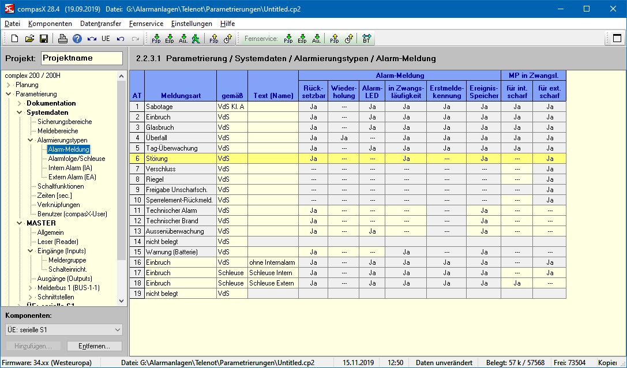Click the Projektname input field
This screenshot has height=368, width=627.
pyautogui.click(x=81, y=58)
